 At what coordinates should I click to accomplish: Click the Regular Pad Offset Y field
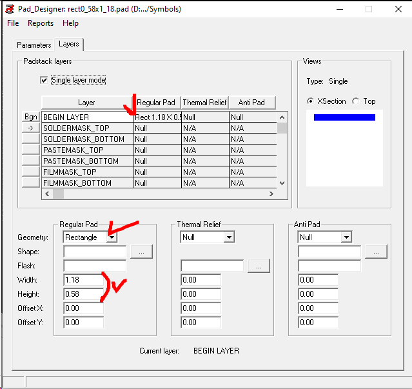pos(84,323)
